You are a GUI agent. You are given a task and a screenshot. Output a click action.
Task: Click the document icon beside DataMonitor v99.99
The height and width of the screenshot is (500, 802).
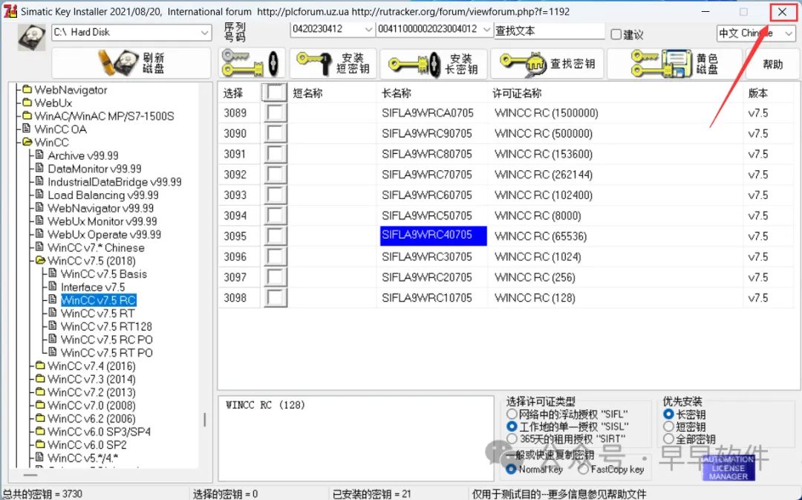[40, 169]
